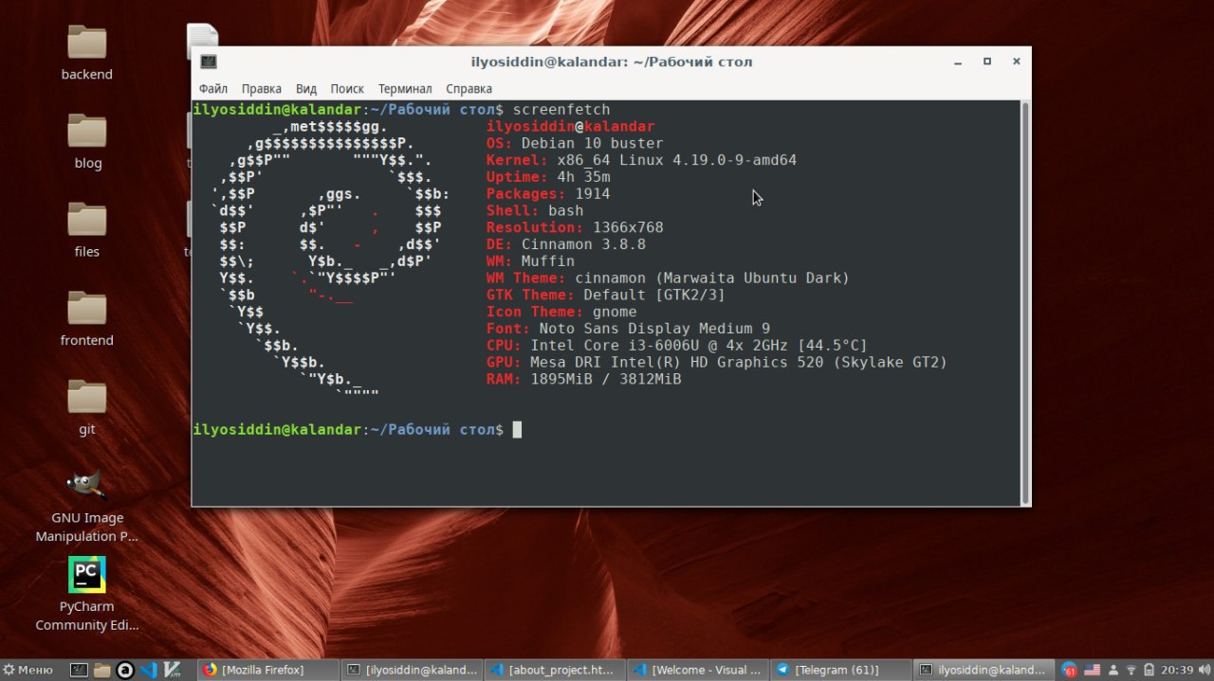
Task: Close the terminal window
Action: pos(1016,62)
